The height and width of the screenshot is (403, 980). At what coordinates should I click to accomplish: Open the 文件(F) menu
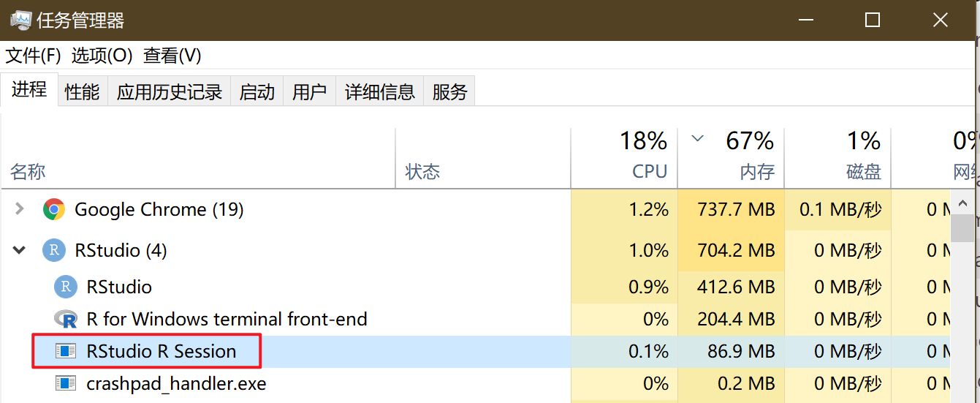coord(33,56)
